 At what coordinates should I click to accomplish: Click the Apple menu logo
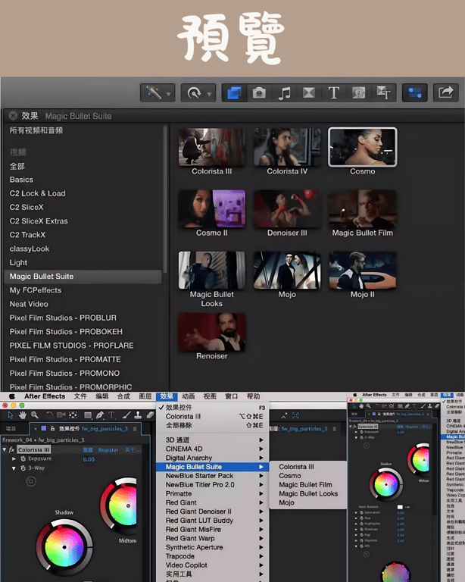pos(12,396)
